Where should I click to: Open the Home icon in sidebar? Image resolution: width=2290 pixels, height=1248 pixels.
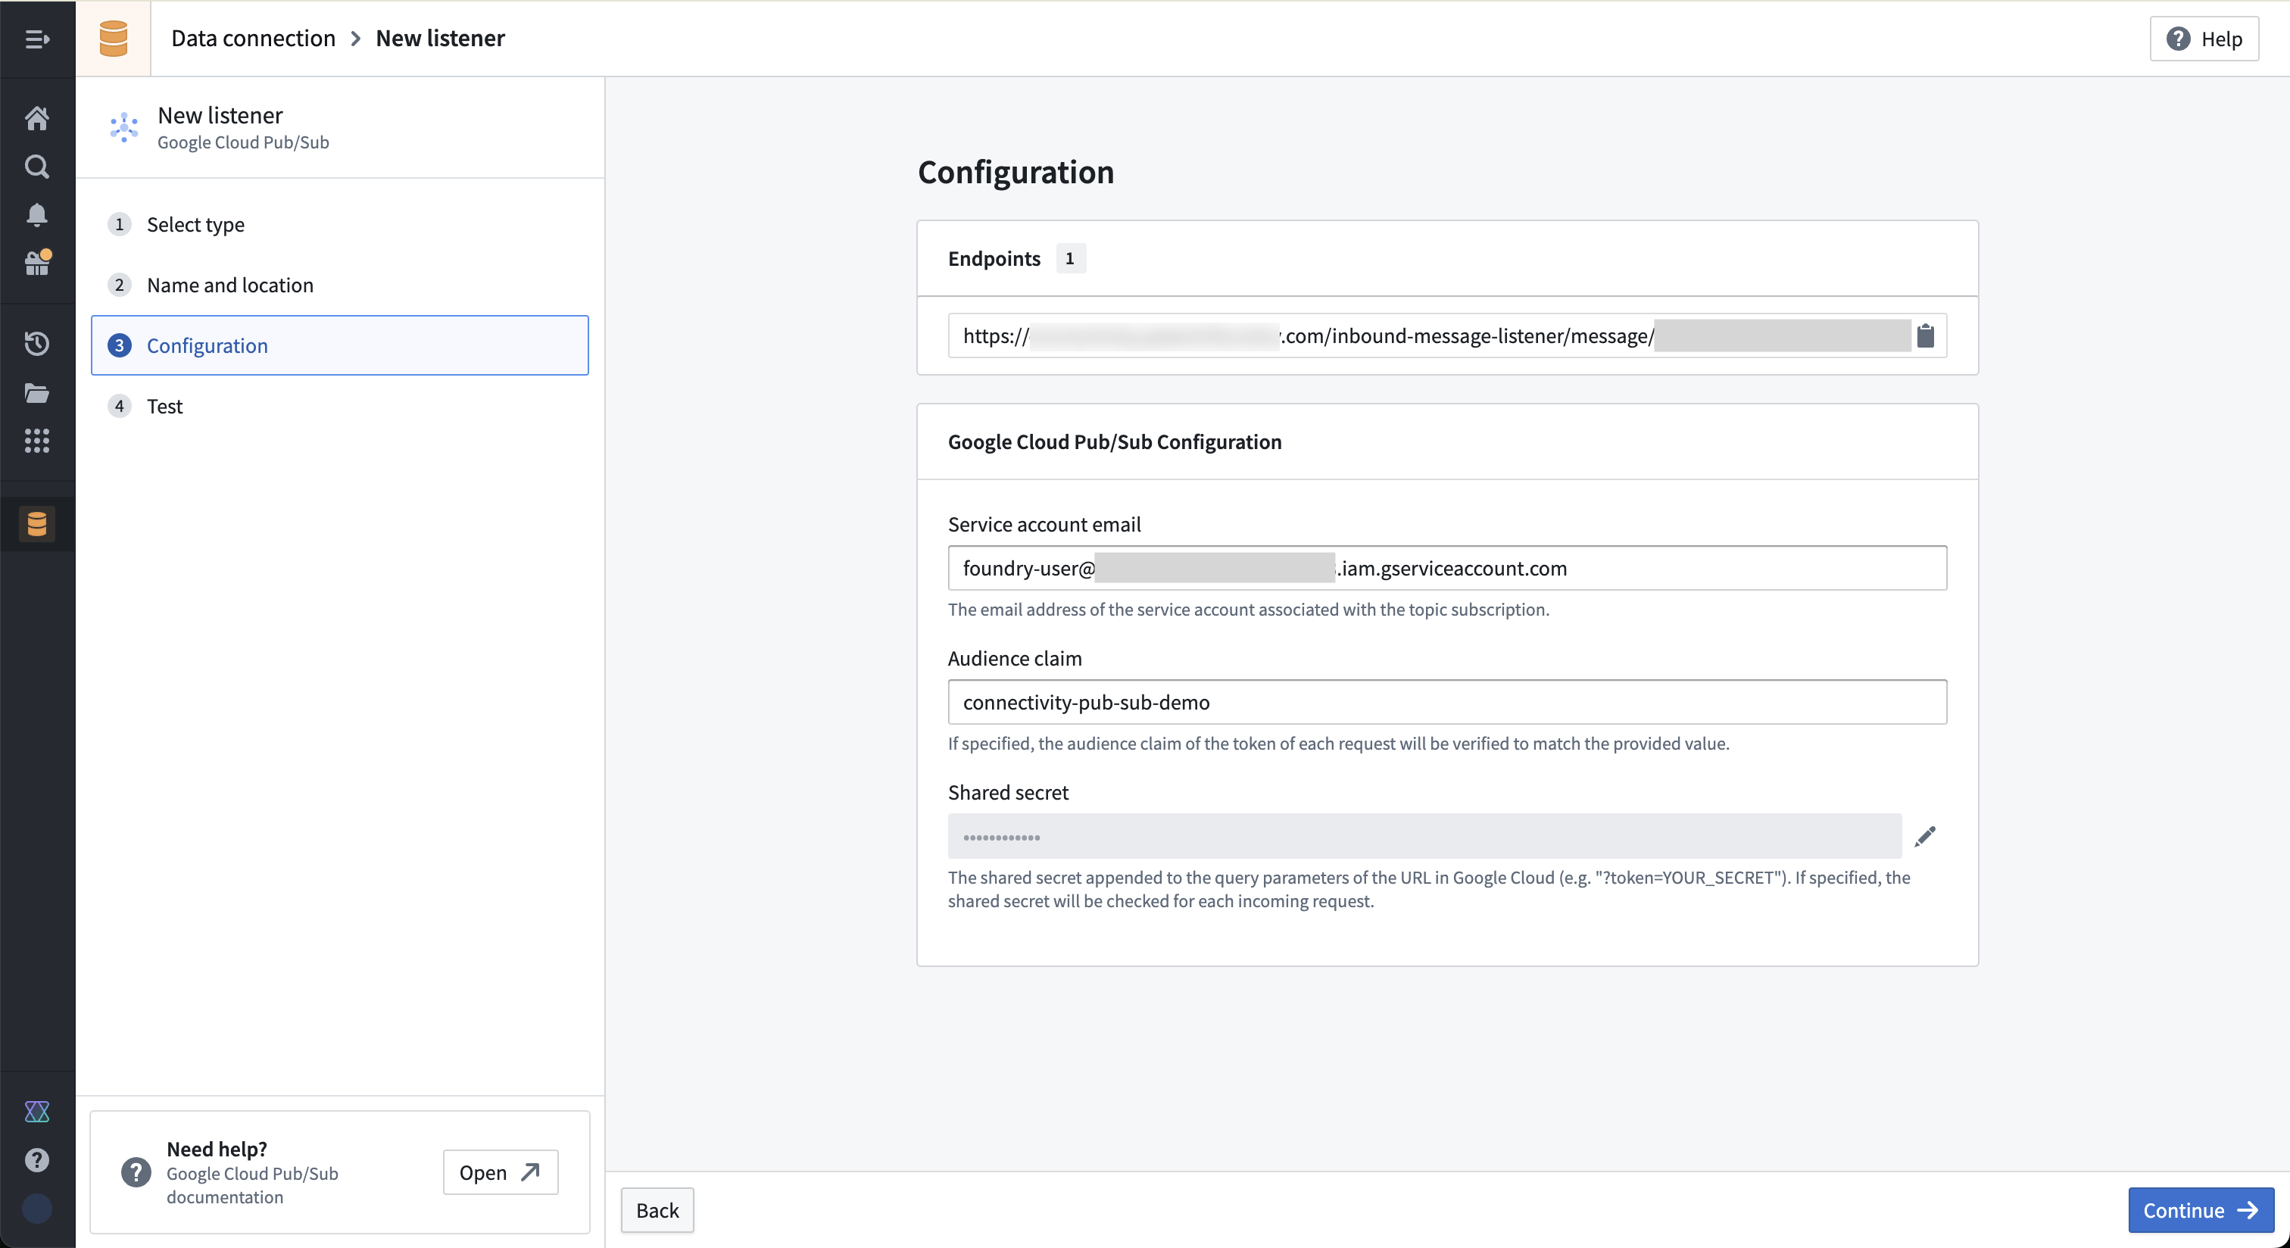pos(36,117)
